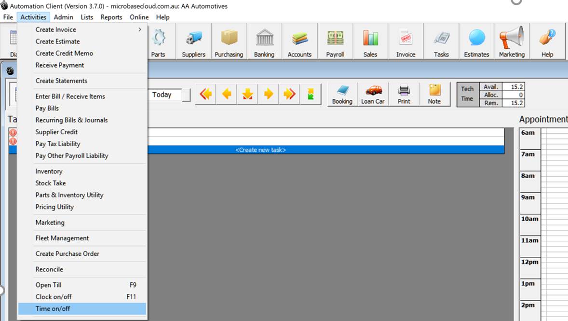568x321 pixels.
Task: Click the double right arrow button
Action: [289, 94]
